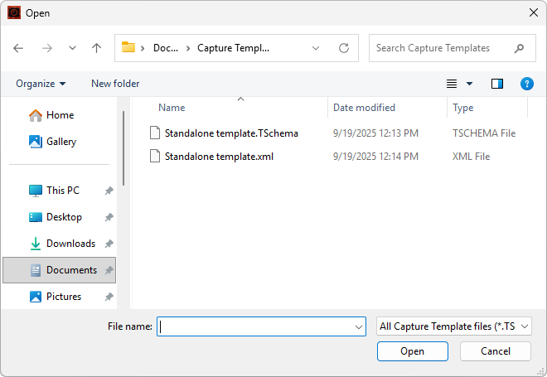Toggle the preview pane
Image resolution: width=547 pixels, height=377 pixels.
(497, 84)
